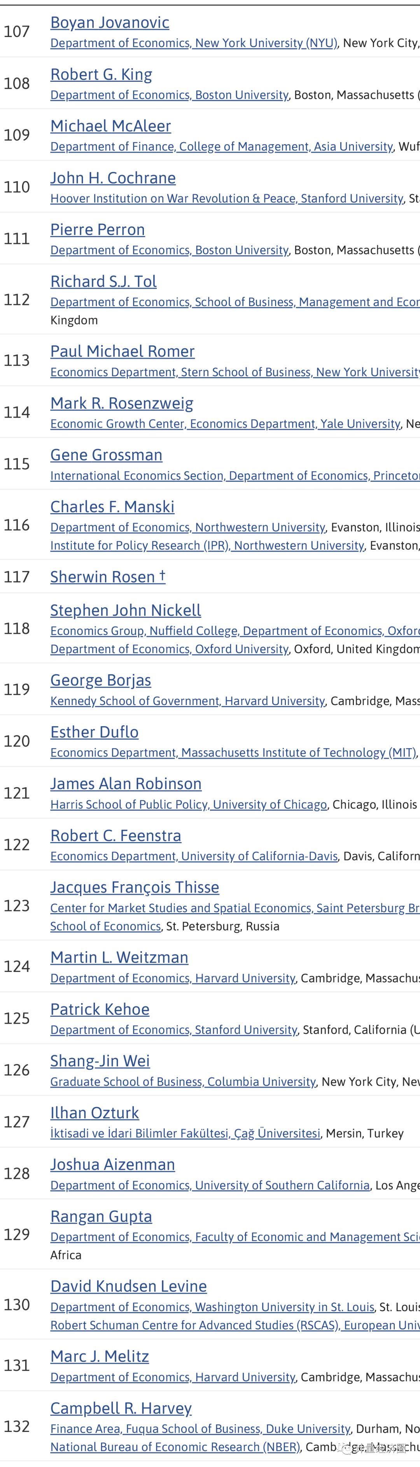Click the Richard S.J. Tol link
The width and height of the screenshot is (420, 1467).
pyautogui.click(x=103, y=281)
